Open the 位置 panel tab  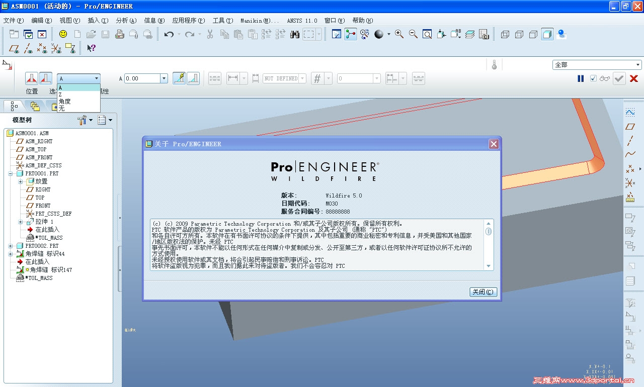[x=32, y=91]
